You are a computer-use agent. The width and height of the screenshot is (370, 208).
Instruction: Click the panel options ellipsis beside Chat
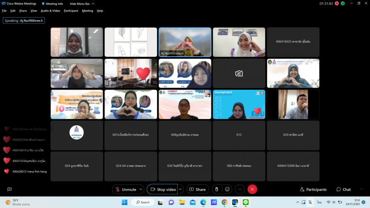pos(362,189)
